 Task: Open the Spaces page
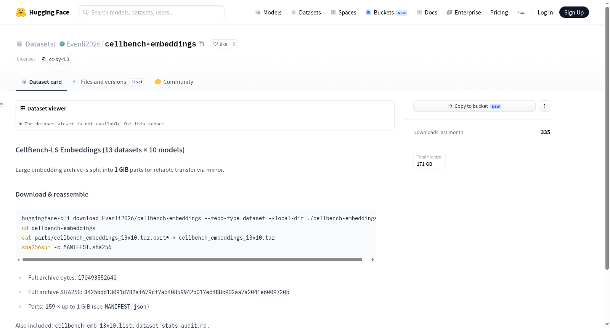343,12
